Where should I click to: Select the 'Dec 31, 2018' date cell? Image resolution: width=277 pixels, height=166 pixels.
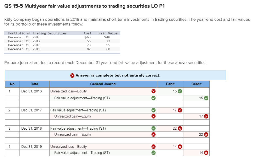point(34,129)
